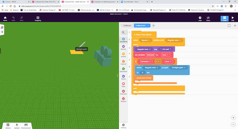Add a new script tab
The image size is (238, 129).
pos(153,26)
